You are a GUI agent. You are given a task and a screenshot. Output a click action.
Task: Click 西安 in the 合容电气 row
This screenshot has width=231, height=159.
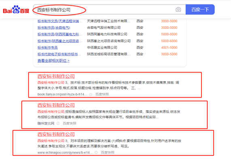(x=140, y=28)
